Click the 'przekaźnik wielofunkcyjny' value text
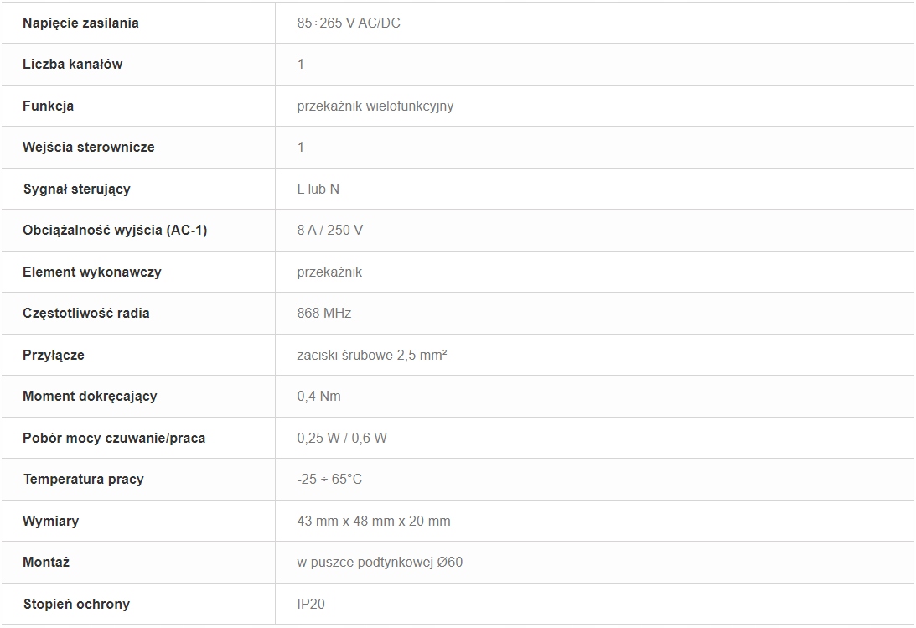This screenshot has width=916, height=628. pyautogui.click(x=375, y=106)
